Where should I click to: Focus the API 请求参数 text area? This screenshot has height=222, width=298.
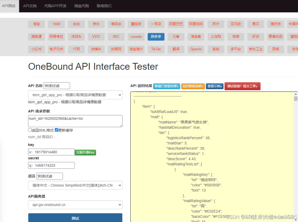click(x=75, y=121)
